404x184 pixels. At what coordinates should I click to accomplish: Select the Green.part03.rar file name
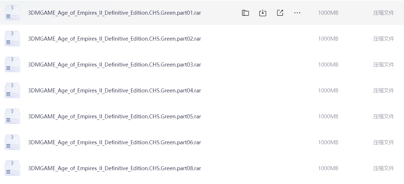tap(114, 65)
